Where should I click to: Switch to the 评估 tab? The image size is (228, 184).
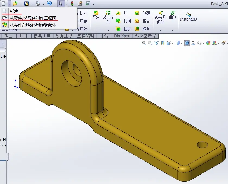(104, 36)
